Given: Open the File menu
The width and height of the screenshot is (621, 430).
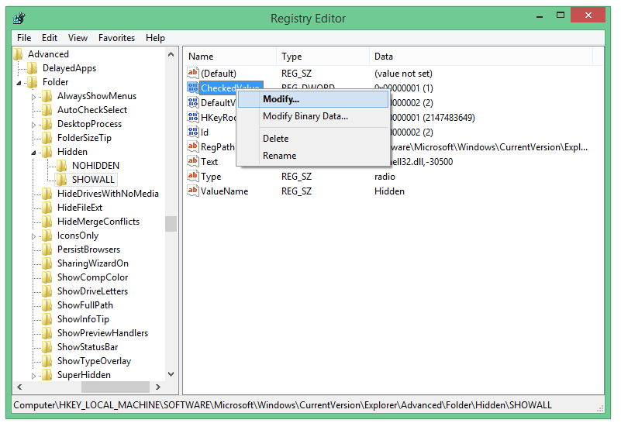Looking at the screenshot, I should point(24,38).
